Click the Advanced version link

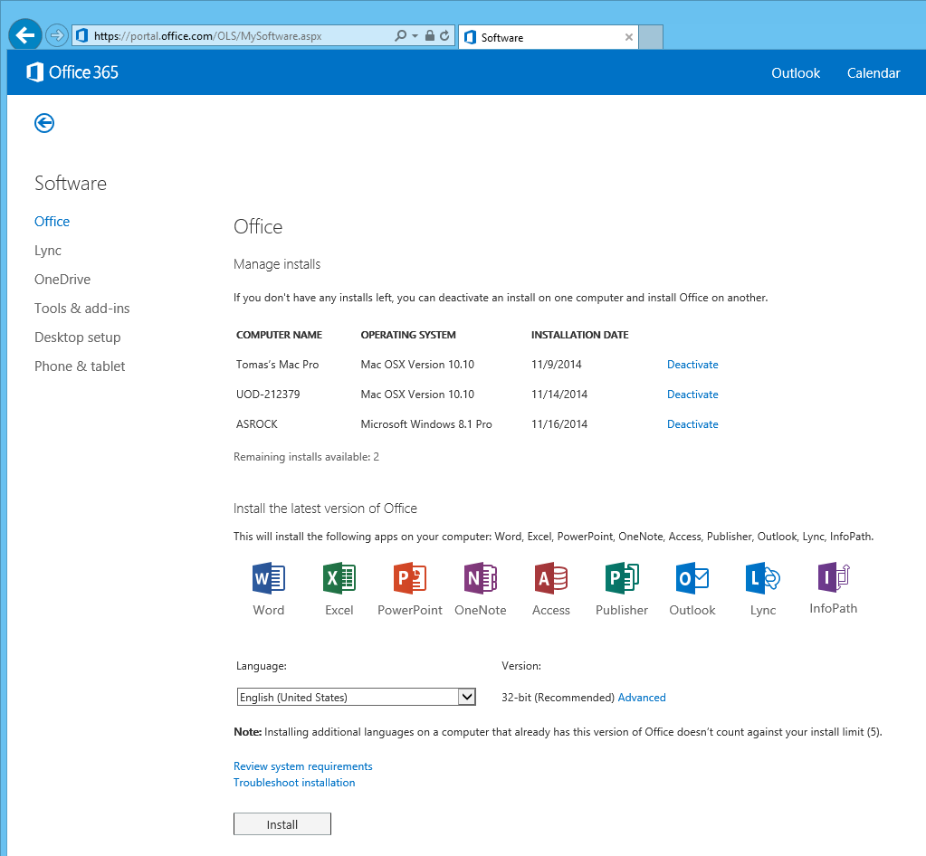(x=642, y=698)
